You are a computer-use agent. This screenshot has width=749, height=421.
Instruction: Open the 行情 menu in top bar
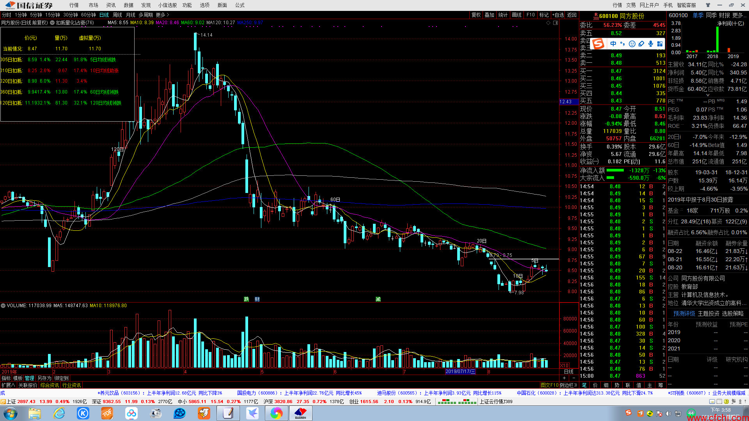[74, 5]
